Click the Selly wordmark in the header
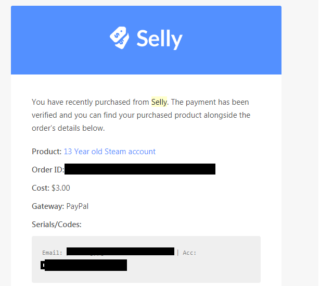This screenshot has width=333, height=286. (160, 40)
